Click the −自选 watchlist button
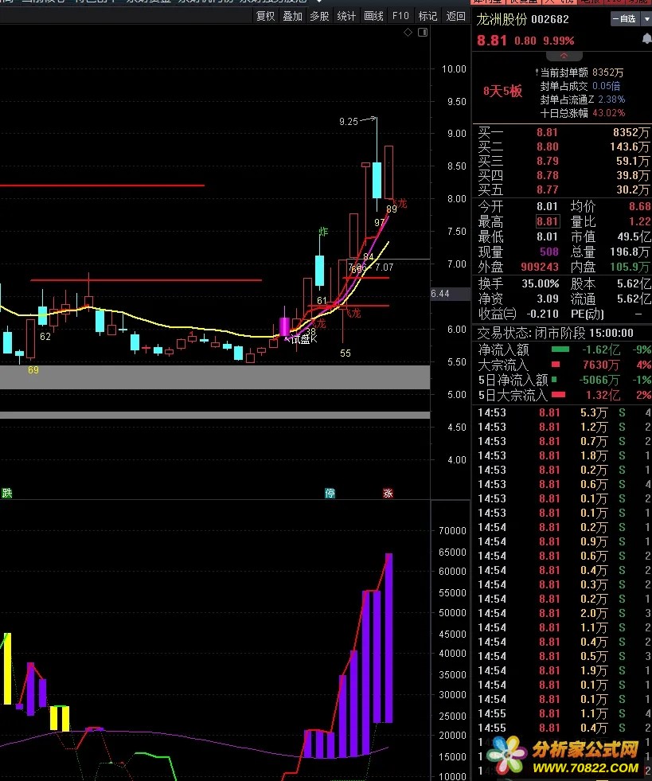652x781 pixels. [625, 19]
